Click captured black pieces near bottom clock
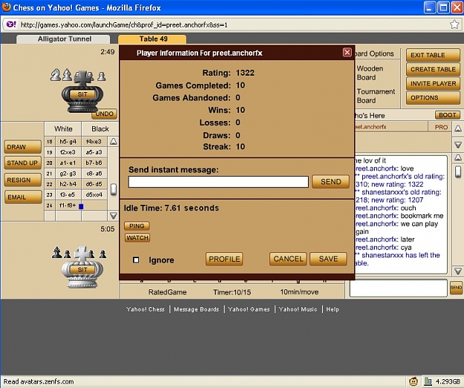Screen dimensions: 464x388 pyautogui.click(x=79, y=253)
